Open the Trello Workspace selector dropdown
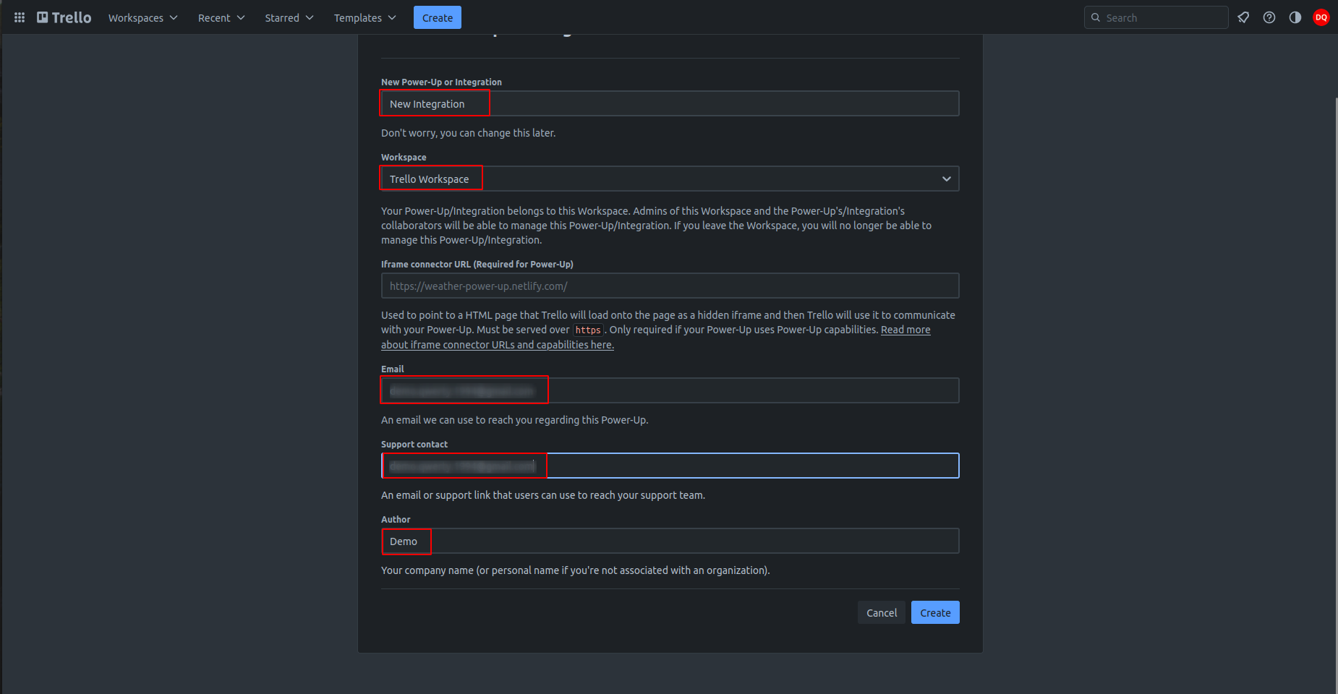Screen dimensions: 1338x694 click(x=670, y=179)
